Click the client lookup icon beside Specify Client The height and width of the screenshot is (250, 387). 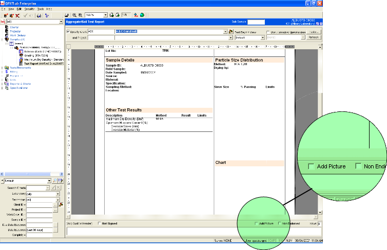point(230,31)
